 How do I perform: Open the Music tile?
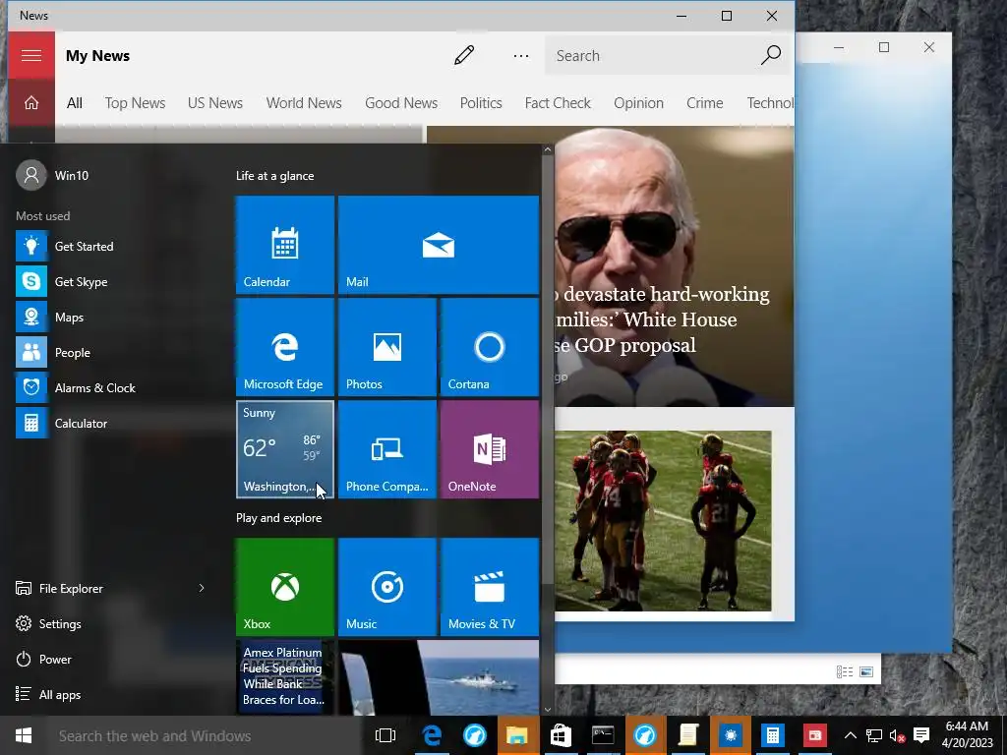click(387, 587)
